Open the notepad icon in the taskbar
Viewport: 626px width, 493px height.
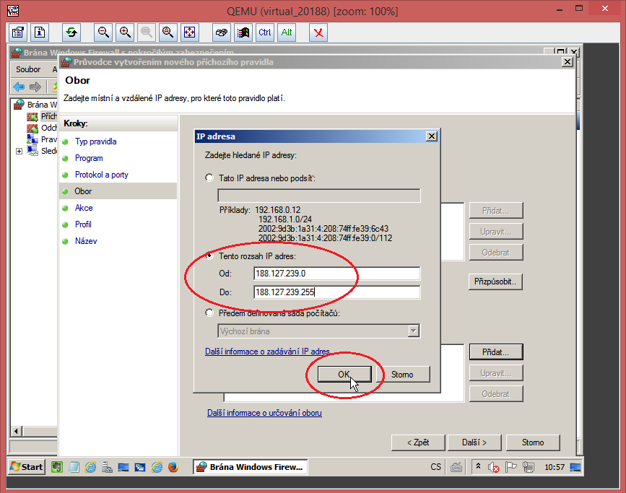click(74, 466)
